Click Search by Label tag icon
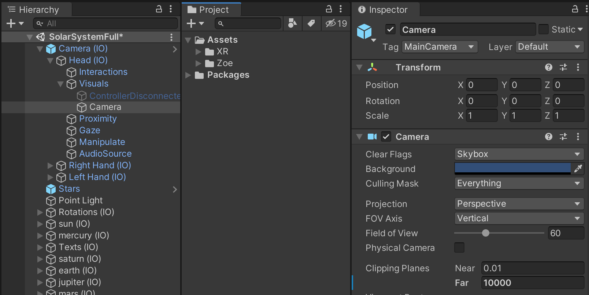Image resolution: width=589 pixels, height=295 pixels. tap(311, 23)
